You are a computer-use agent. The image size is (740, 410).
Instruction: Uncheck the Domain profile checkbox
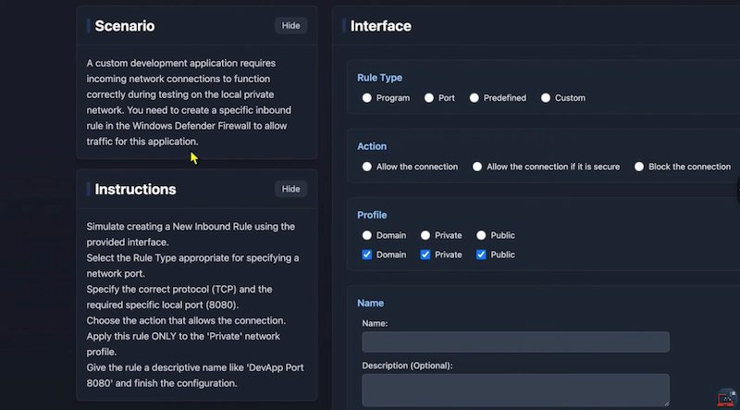click(366, 255)
